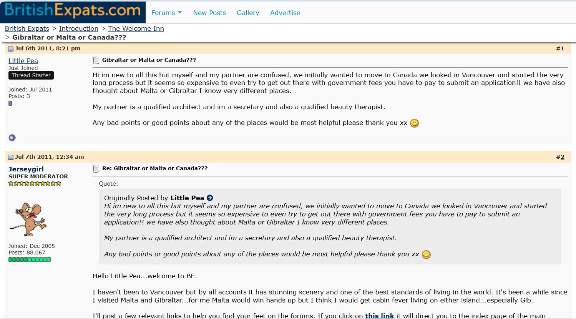
Task: Click 'Jul 6th 2011, 8:21 pm' timestamp
Action: pos(48,48)
